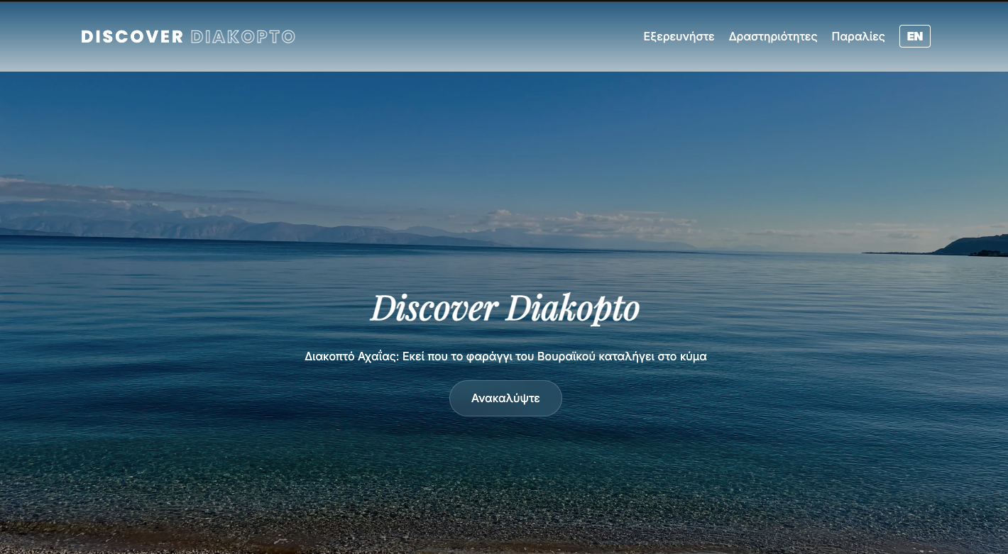This screenshot has height=554, width=1008.
Task: Navigate to the beaches via Παραλίες link
Action: click(x=858, y=36)
